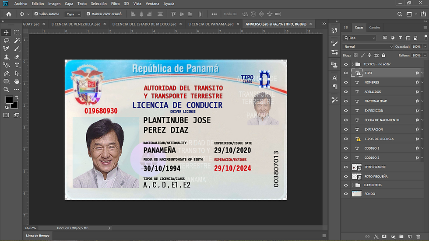
Task: Select the Eraser tool
Action: (17, 57)
